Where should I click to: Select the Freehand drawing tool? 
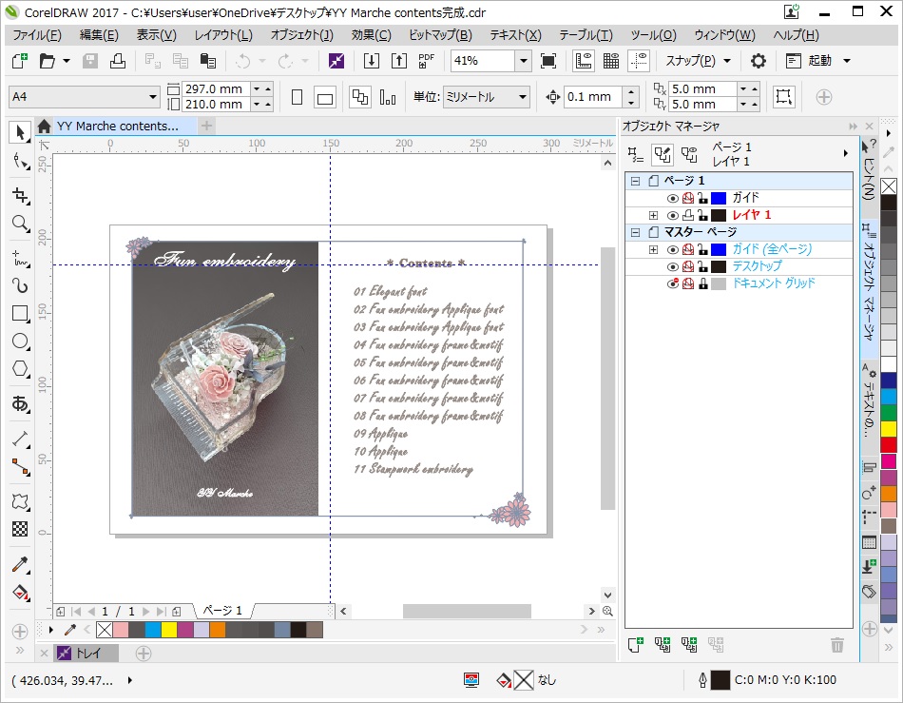(20, 258)
